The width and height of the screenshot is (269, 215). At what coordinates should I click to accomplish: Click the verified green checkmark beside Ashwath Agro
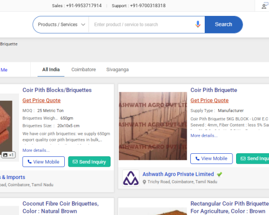(220, 174)
